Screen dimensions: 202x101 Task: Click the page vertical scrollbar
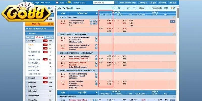178,13
